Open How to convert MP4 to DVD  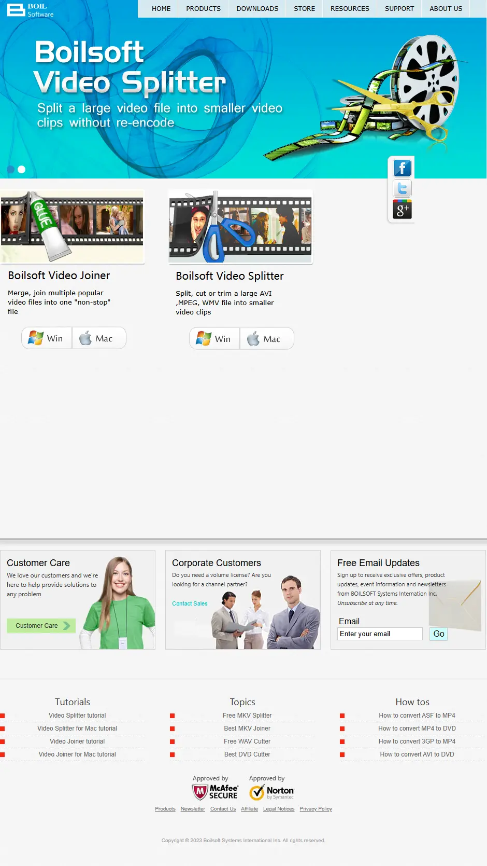417,728
